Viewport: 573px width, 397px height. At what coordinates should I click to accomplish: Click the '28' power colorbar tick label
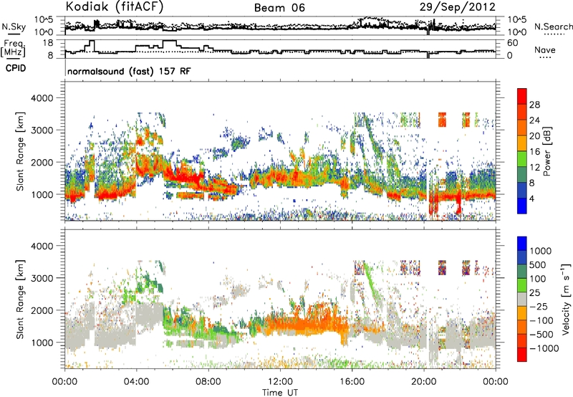coord(534,105)
